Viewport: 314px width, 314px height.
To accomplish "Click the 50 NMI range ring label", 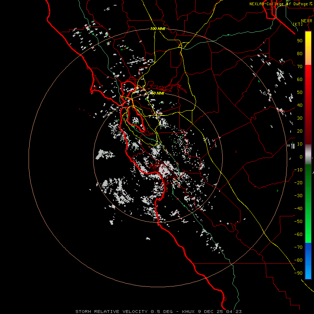I will coord(158,93).
